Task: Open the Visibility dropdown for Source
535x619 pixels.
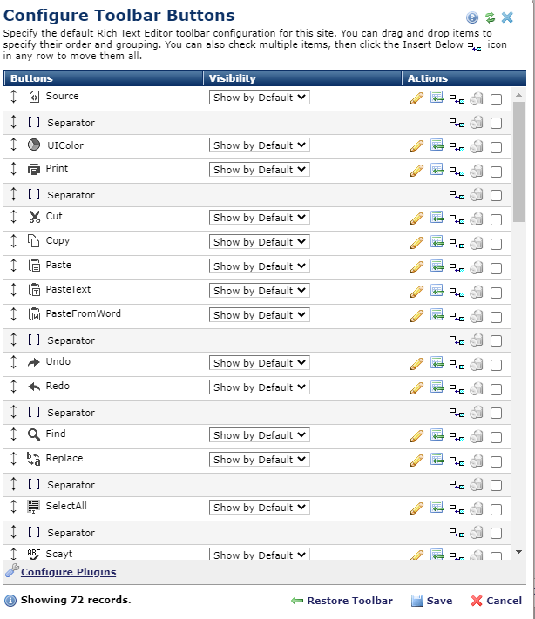Action: 260,98
